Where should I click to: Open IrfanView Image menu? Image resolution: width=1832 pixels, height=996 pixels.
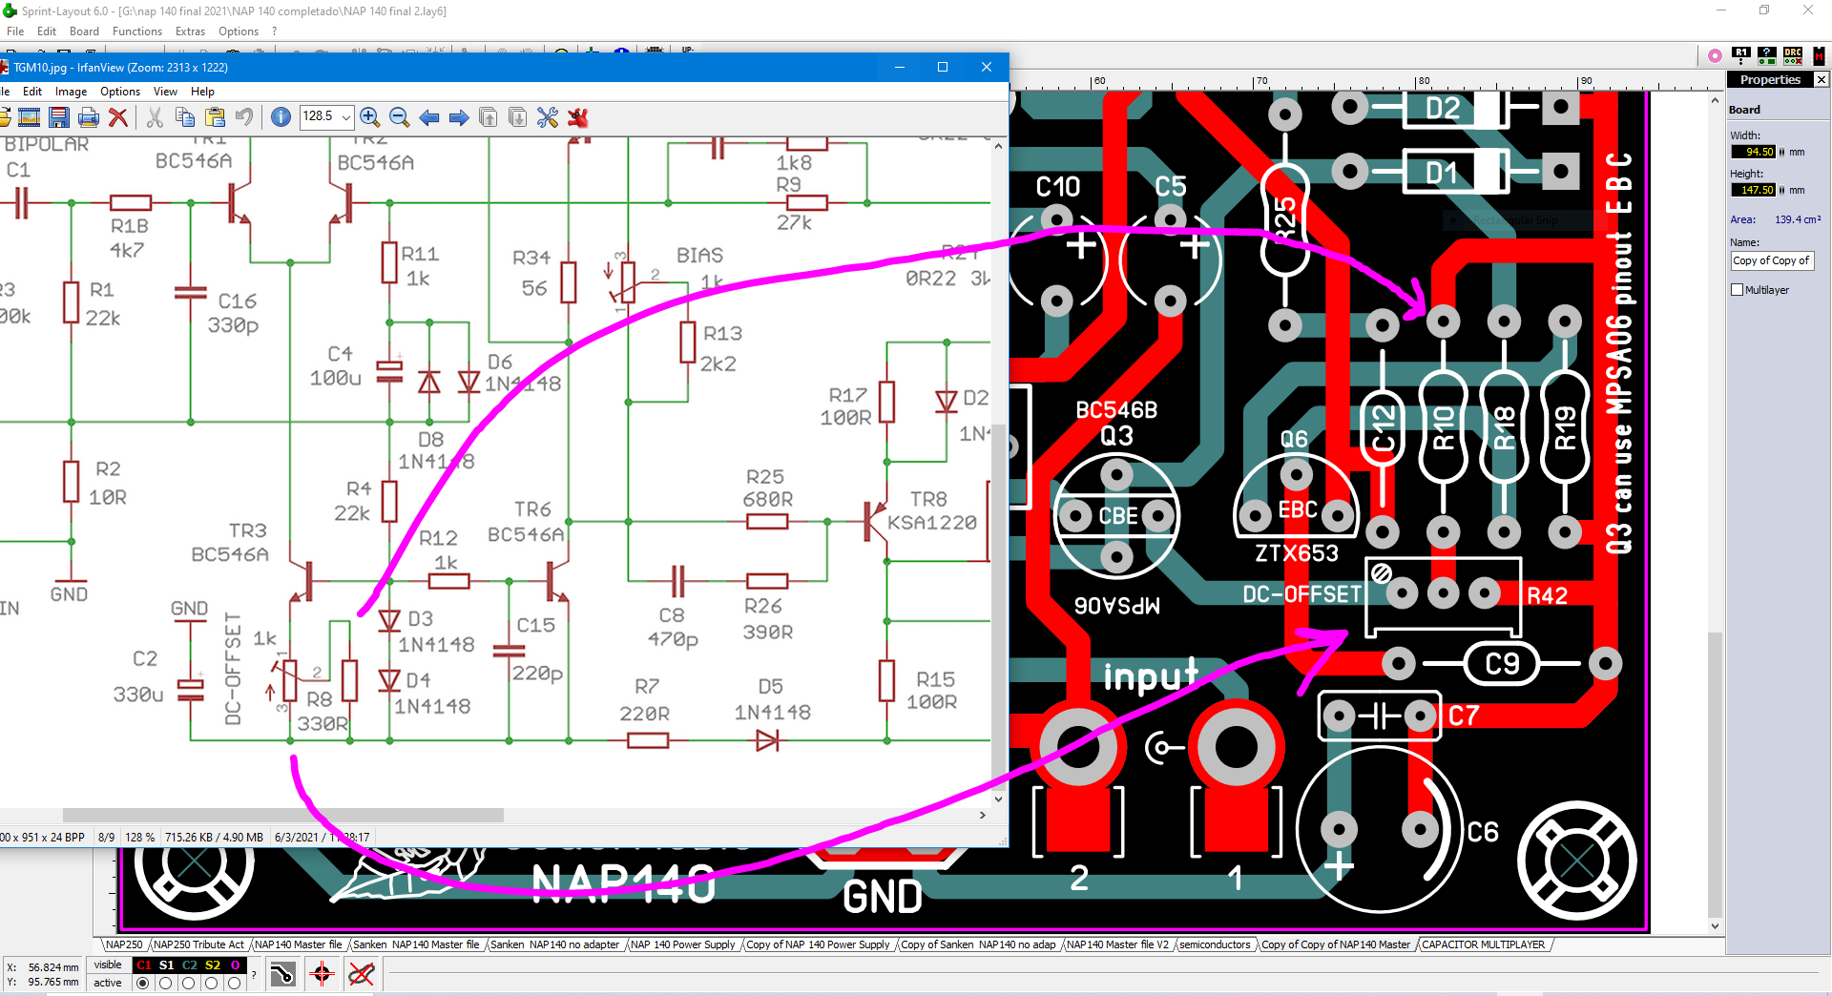71,92
